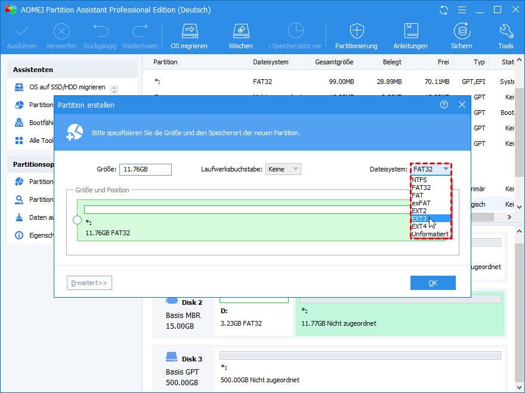This screenshot has height=393, width=525.
Task: Click the horizontal scroll right arrow
Action: point(509,217)
